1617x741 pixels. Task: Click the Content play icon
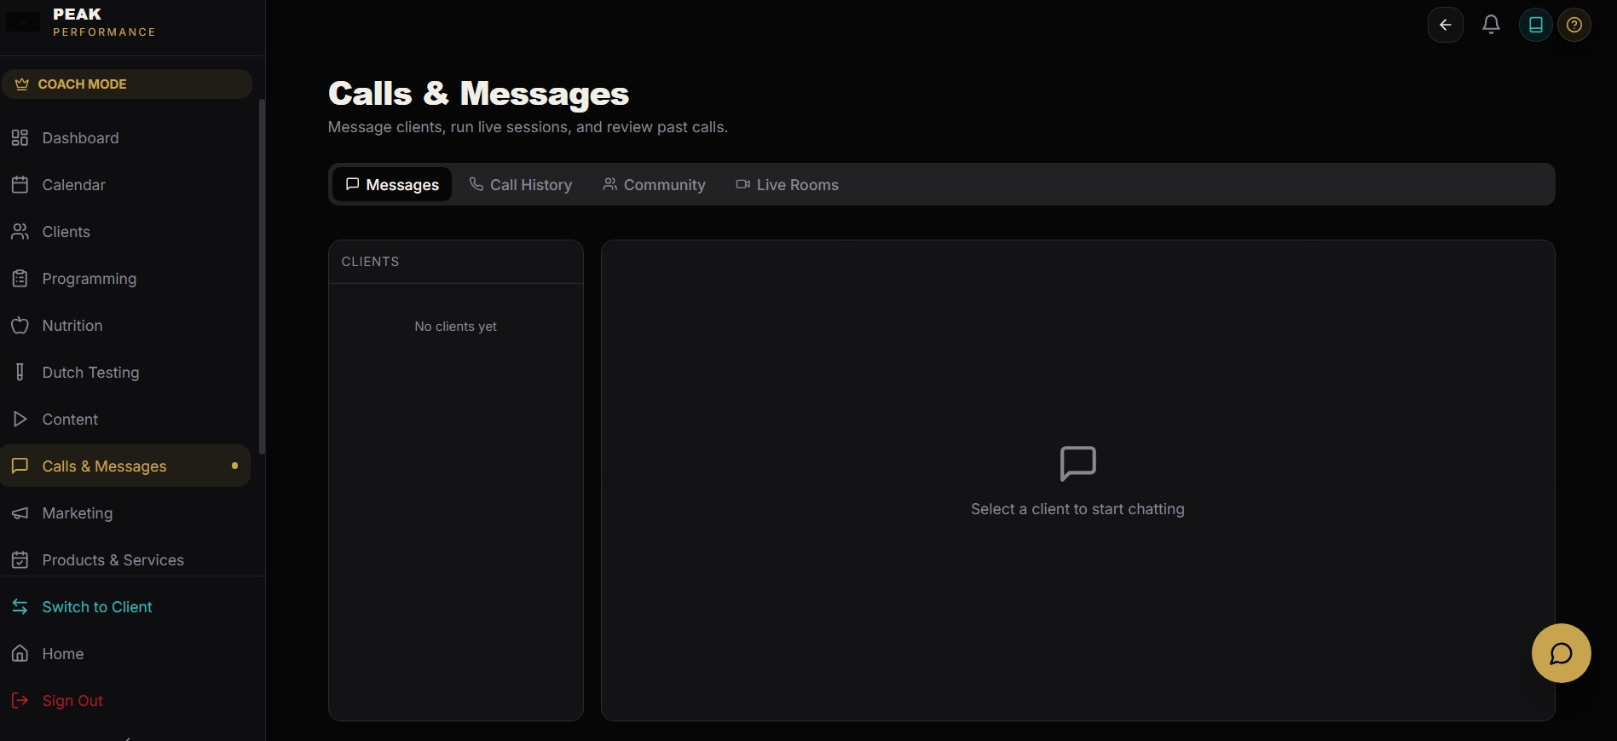tap(20, 420)
